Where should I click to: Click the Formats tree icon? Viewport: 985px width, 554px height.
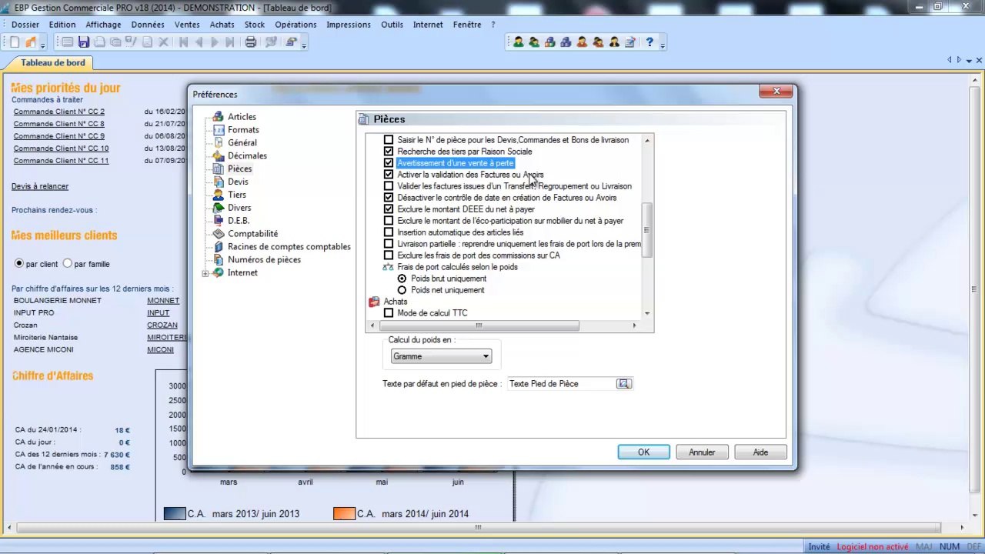click(x=219, y=130)
